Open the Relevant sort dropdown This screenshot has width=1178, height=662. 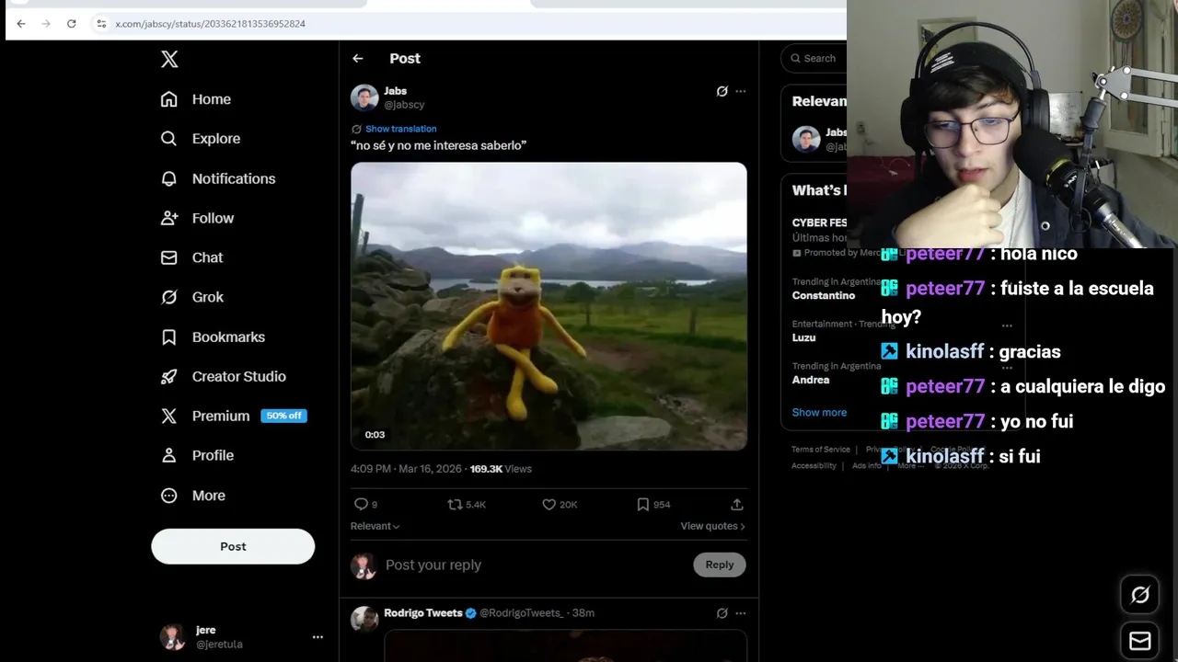[x=375, y=526]
